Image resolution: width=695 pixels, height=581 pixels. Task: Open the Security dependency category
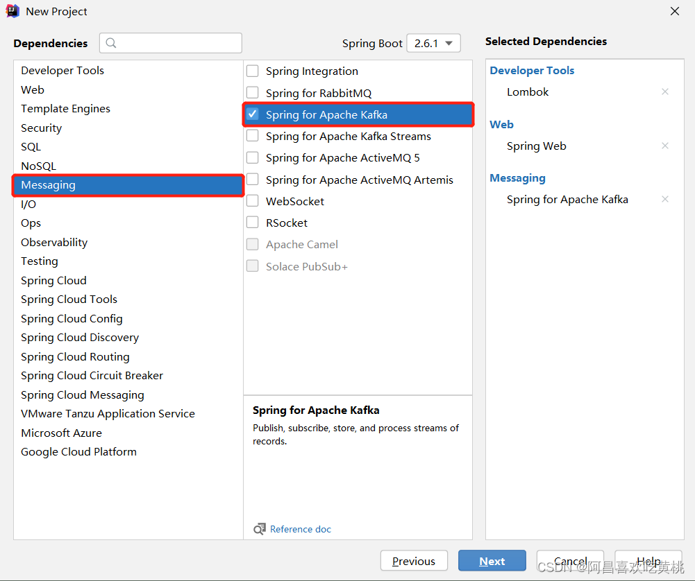click(41, 128)
